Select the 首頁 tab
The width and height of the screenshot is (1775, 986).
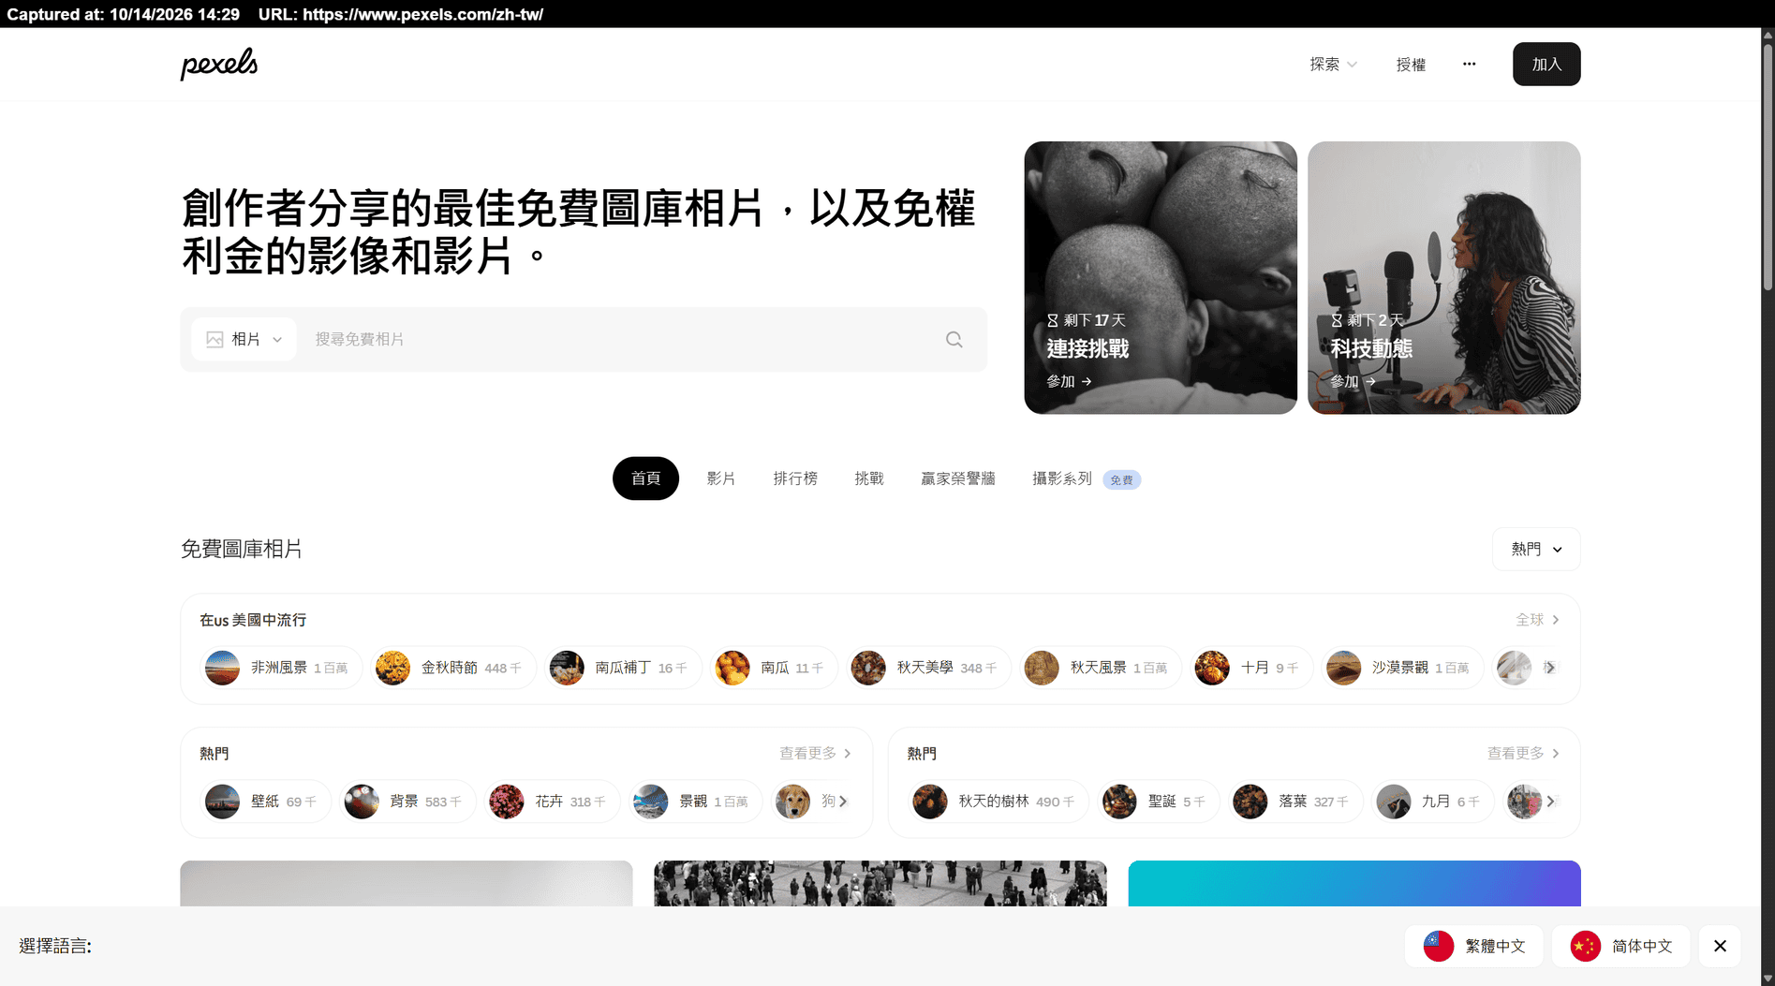tap(645, 478)
